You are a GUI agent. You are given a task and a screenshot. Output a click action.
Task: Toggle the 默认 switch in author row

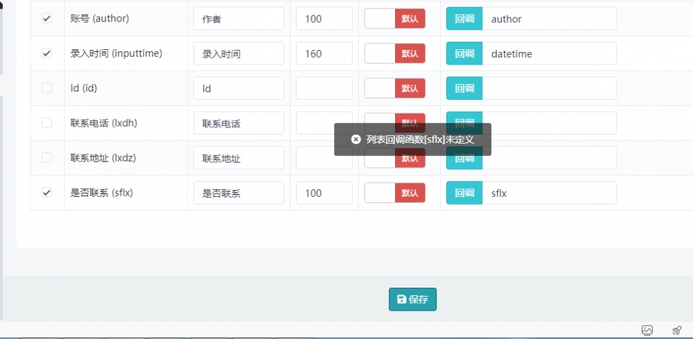[x=395, y=19]
